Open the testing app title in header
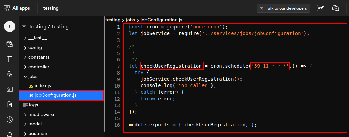The height and width of the screenshot is (137, 349). click(x=51, y=8)
